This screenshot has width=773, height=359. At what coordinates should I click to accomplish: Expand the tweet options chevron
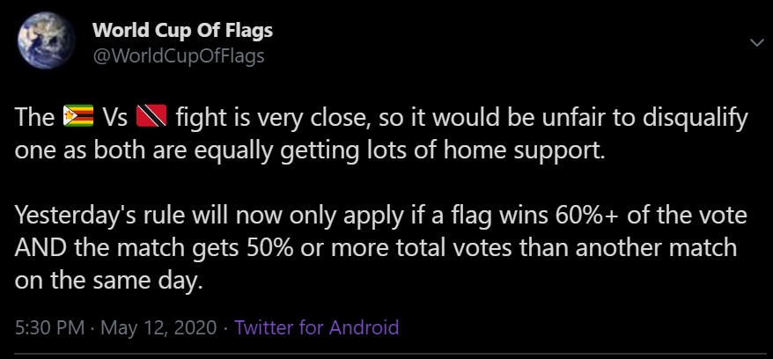click(x=755, y=43)
